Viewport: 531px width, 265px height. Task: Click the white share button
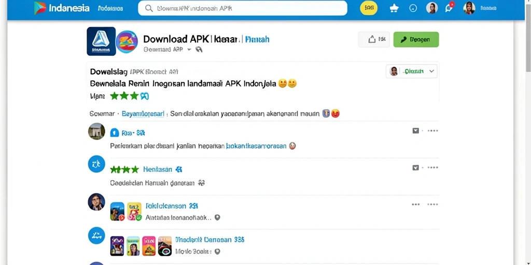pos(374,39)
